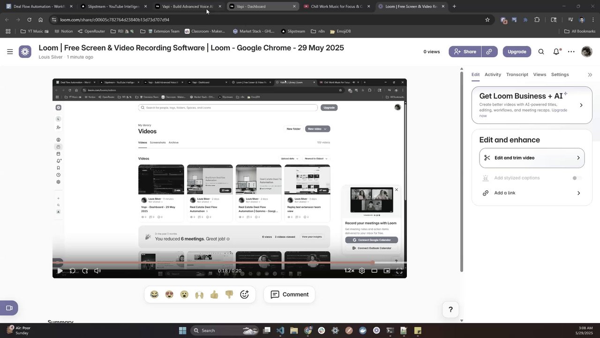Viewport: 600px width, 338px height.
Task: Open the notifications bell
Action: [556, 52]
